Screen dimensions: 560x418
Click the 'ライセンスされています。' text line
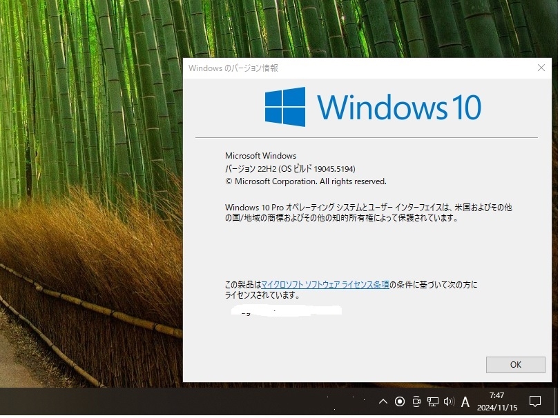[262, 295]
